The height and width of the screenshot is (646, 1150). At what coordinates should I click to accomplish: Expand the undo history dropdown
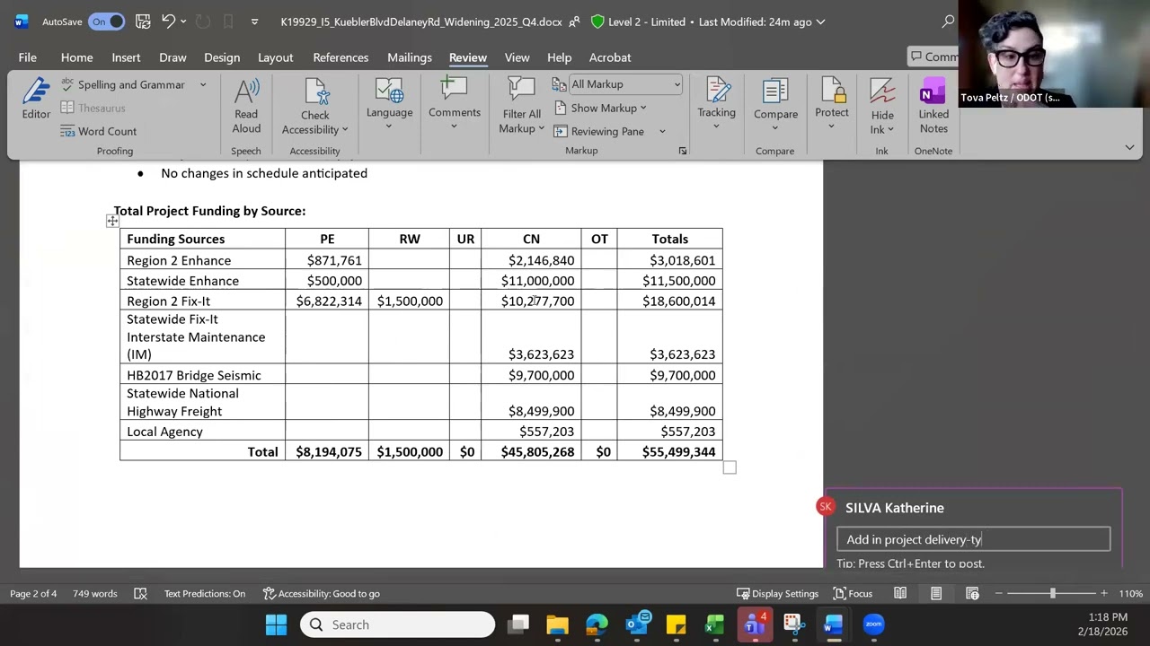(184, 22)
